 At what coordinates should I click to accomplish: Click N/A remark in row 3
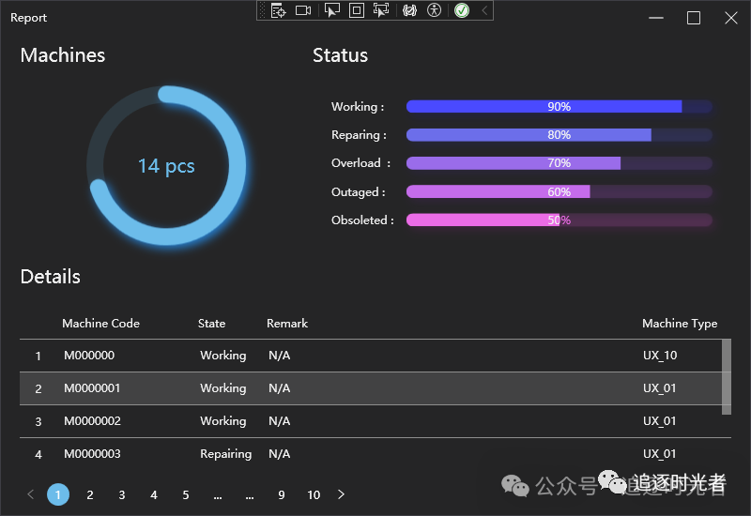pyautogui.click(x=279, y=421)
